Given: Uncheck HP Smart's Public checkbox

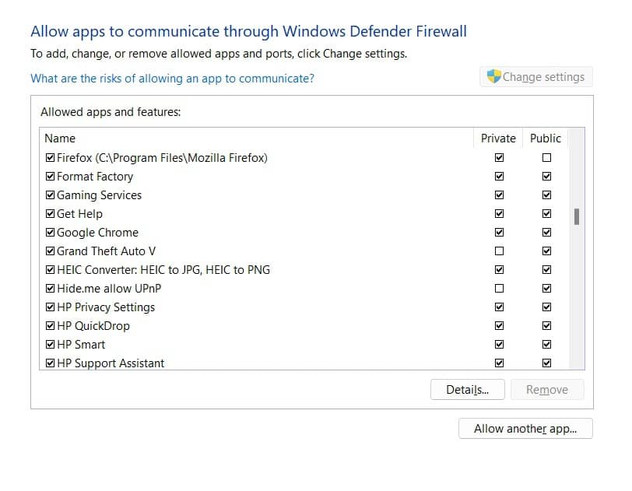Looking at the screenshot, I should [x=546, y=344].
